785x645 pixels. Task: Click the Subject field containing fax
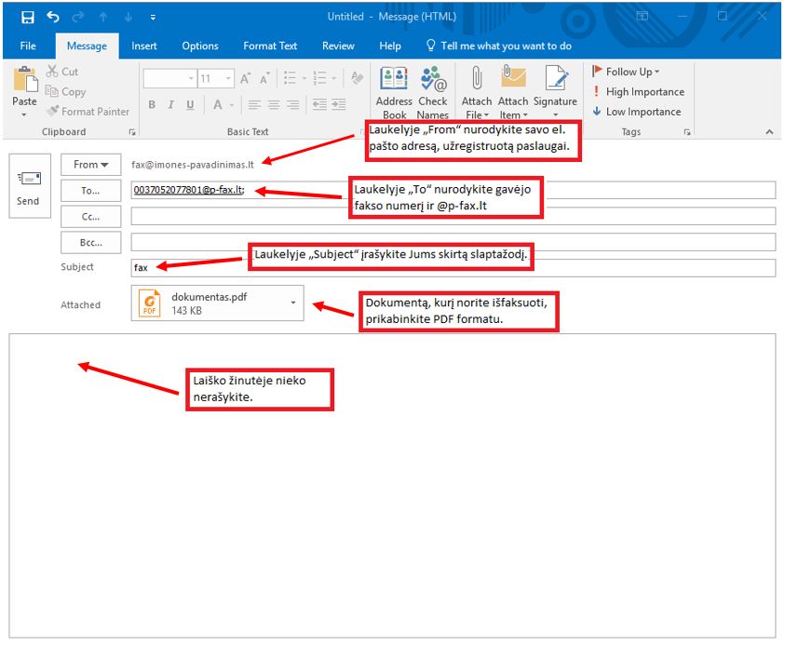click(453, 268)
